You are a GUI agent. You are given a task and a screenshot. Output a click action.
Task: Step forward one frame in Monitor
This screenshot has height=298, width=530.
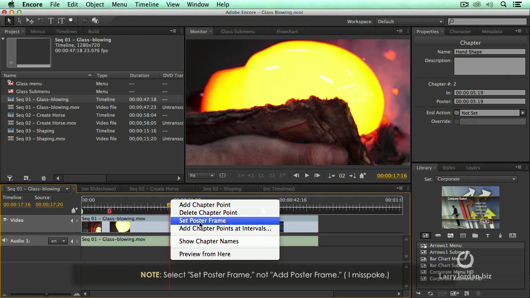tap(317, 175)
